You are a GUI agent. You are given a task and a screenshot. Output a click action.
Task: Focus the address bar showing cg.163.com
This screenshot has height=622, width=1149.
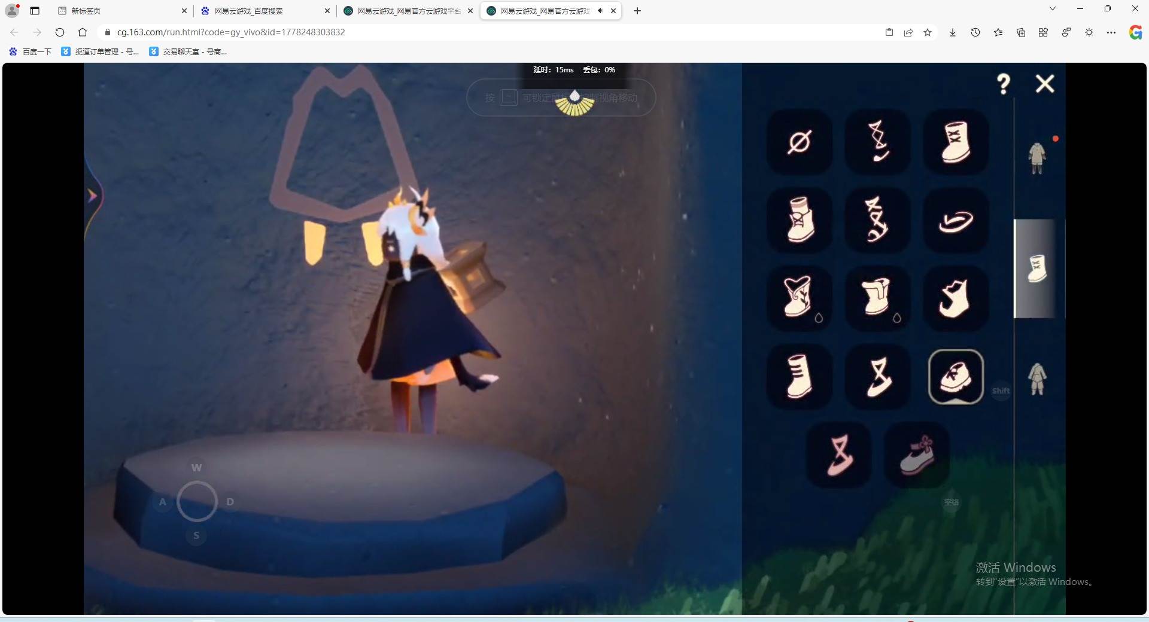click(x=491, y=32)
